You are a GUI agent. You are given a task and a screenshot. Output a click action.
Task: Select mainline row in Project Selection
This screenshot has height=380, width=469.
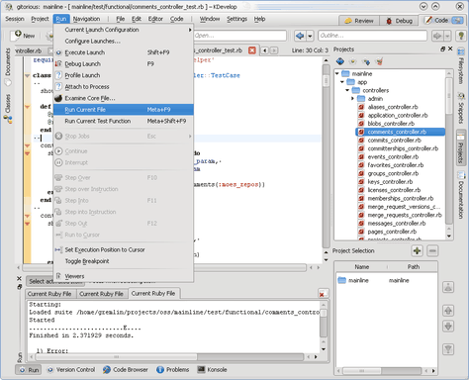point(387,280)
